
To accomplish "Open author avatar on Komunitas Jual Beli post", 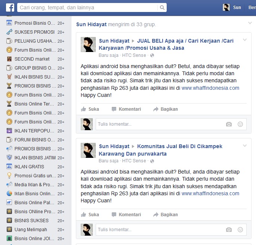I will (88, 150).
